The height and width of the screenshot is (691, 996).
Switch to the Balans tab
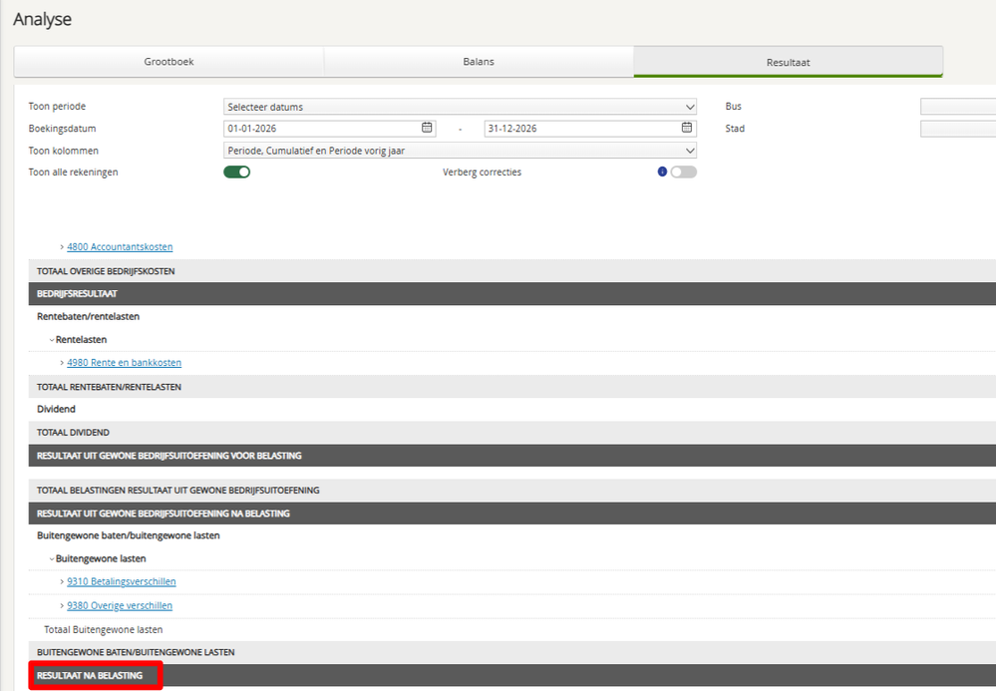click(x=479, y=62)
